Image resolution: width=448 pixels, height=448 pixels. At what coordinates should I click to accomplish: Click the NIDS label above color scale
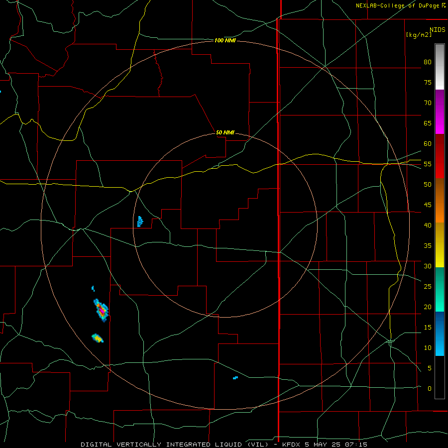[x=437, y=30]
